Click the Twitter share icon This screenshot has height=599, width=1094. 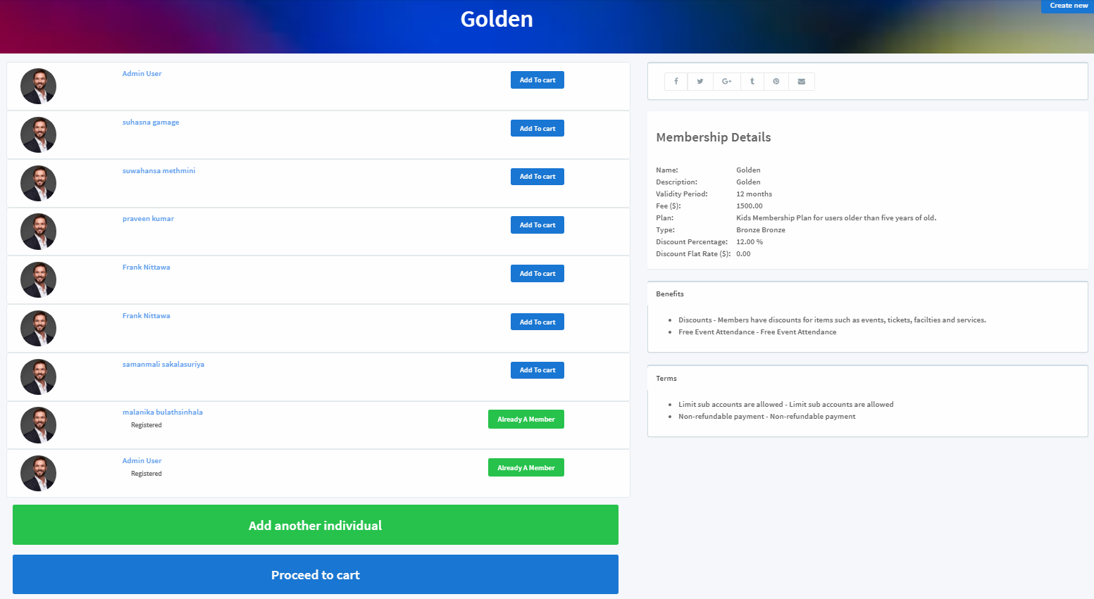point(700,82)
